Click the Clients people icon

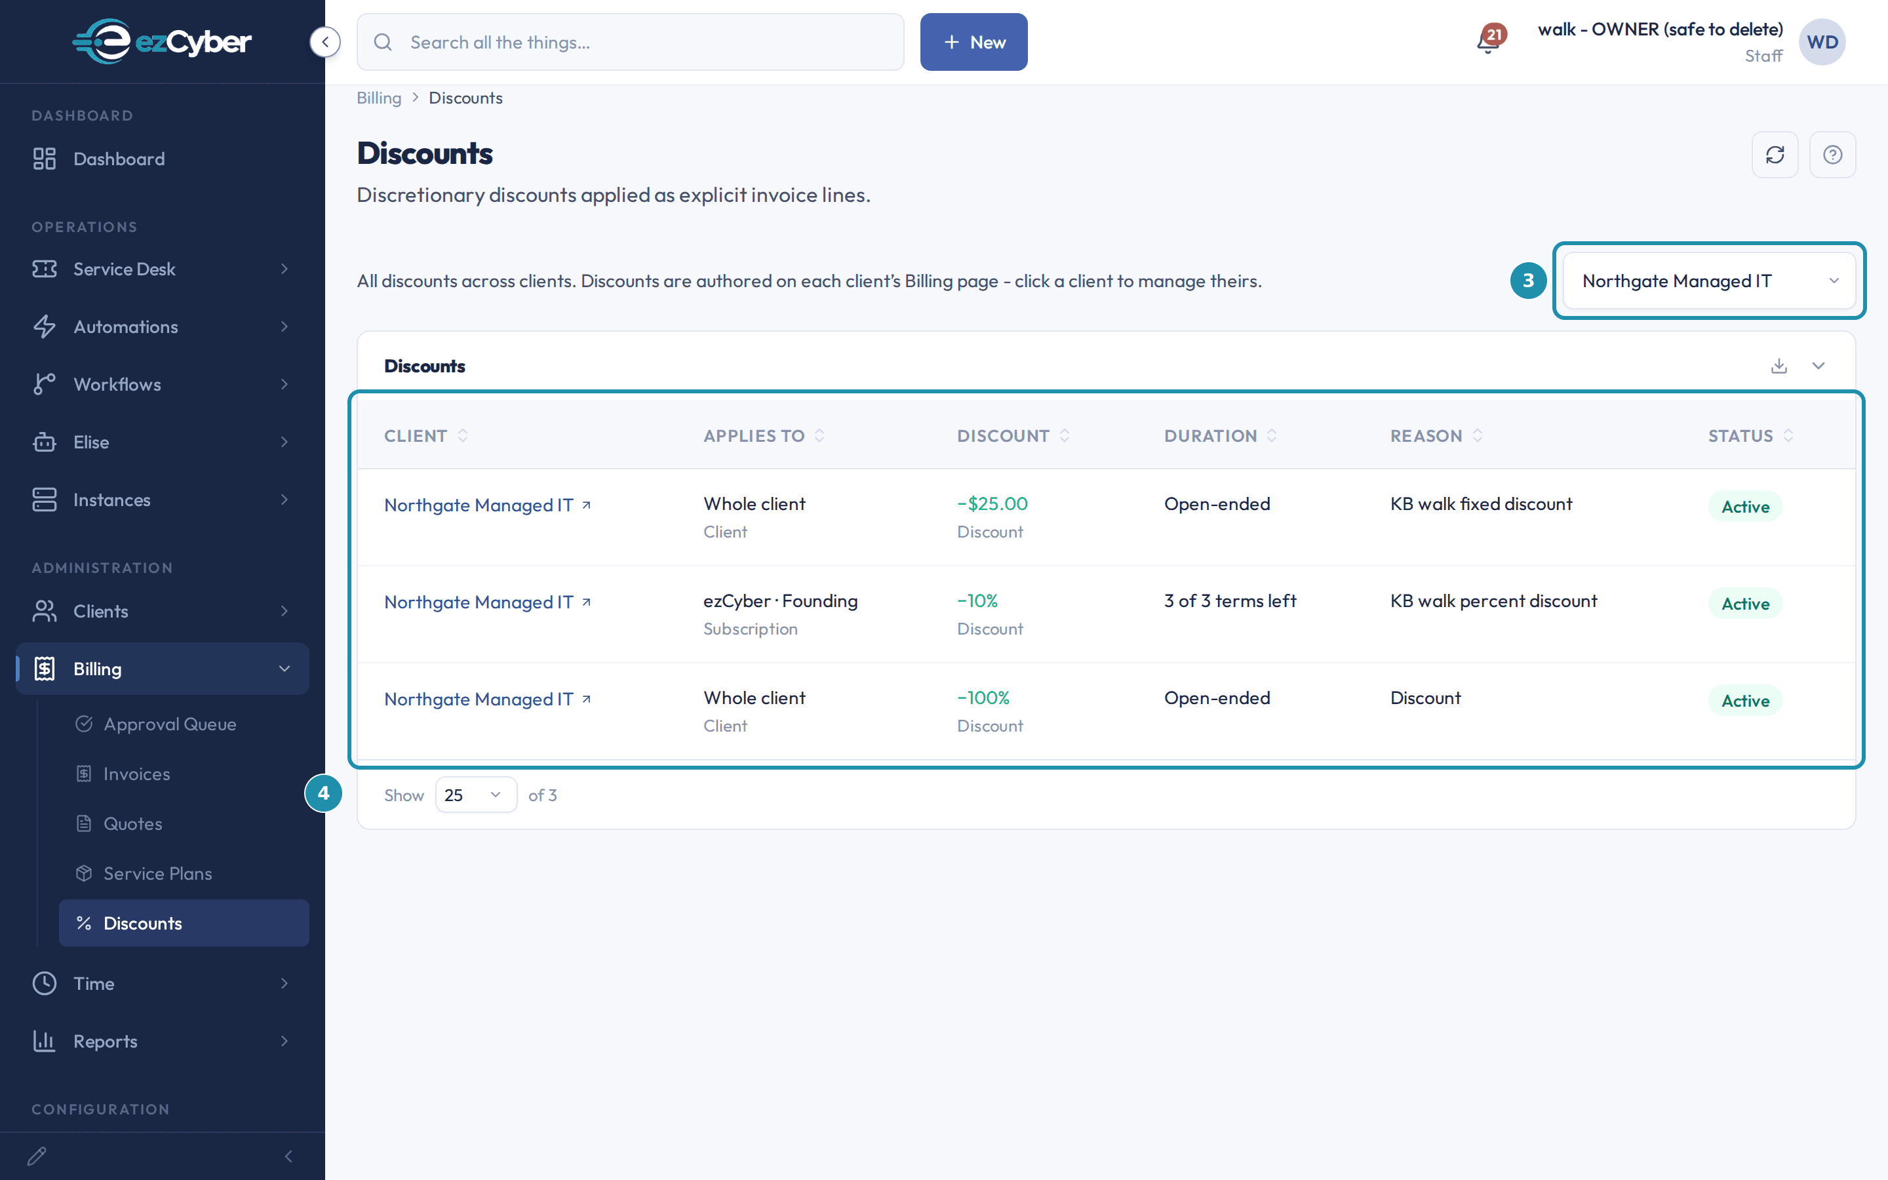pyautogui.click(x=45, y=611)
